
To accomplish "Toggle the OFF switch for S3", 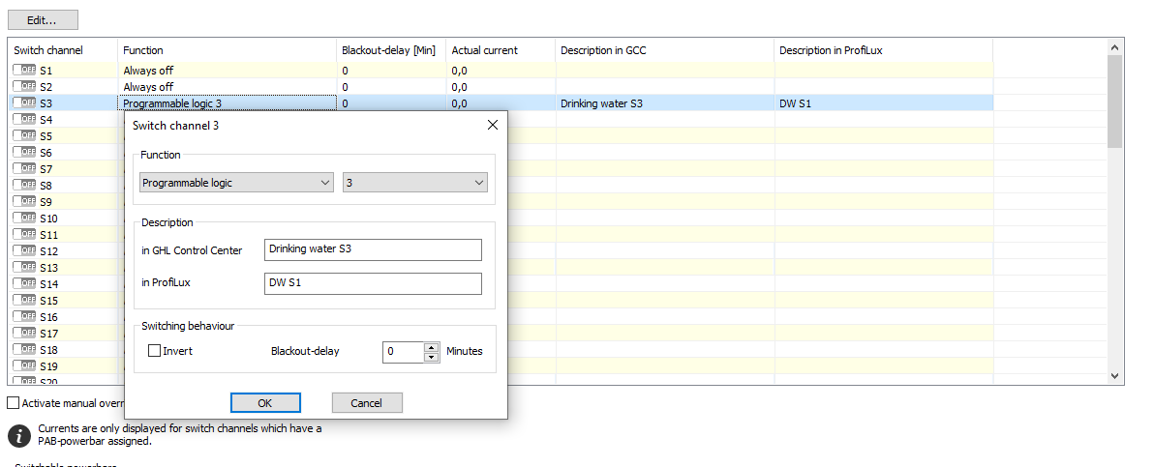I will coord(24,102).
